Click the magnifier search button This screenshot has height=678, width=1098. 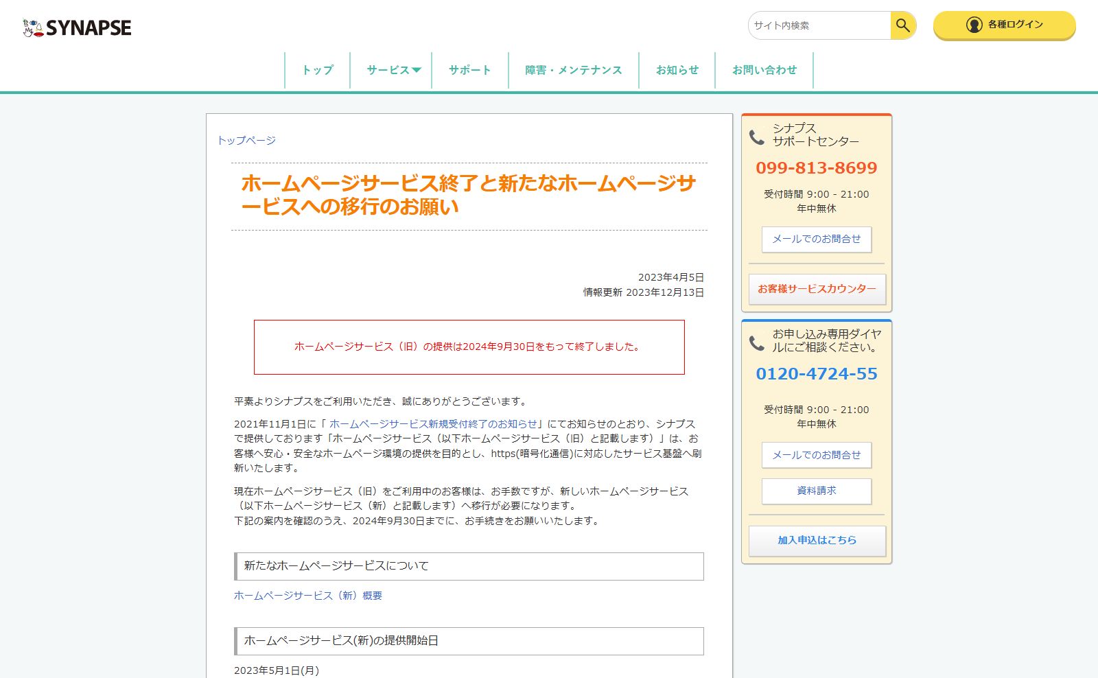(903, 25)
